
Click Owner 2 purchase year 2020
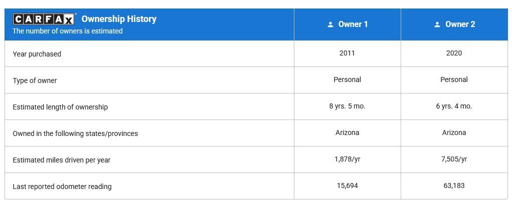454,53
